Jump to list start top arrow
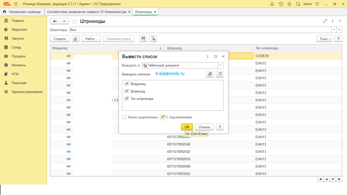Screen dimensions: 347x195 pos(320,179)
